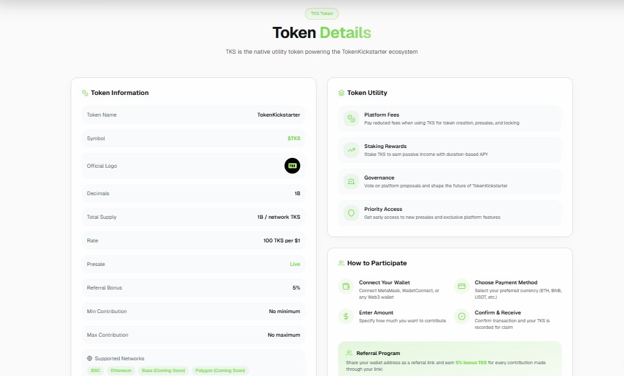Select the BSC network chip
624x376 pixels.
click(x=95, y=370)
